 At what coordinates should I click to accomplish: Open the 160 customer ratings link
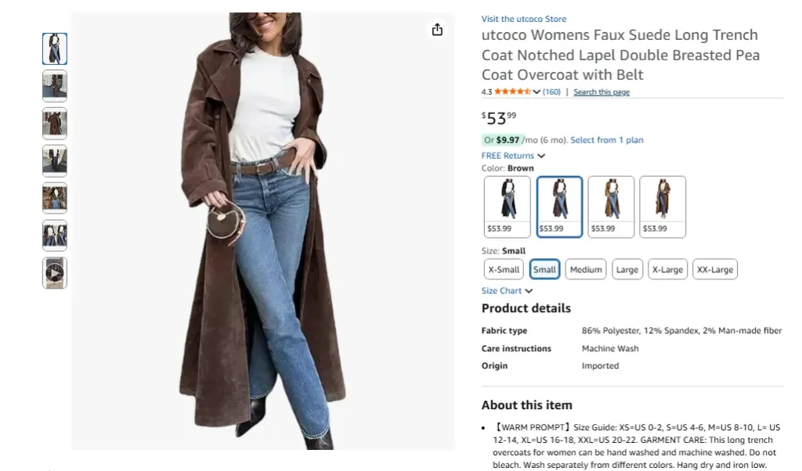pos(551,92)
